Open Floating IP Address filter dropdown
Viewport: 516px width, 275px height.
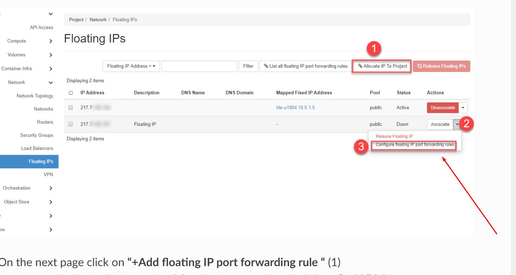click(x=131, y=66)
